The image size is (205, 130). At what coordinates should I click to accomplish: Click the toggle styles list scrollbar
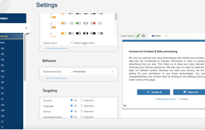coord(116,16)
